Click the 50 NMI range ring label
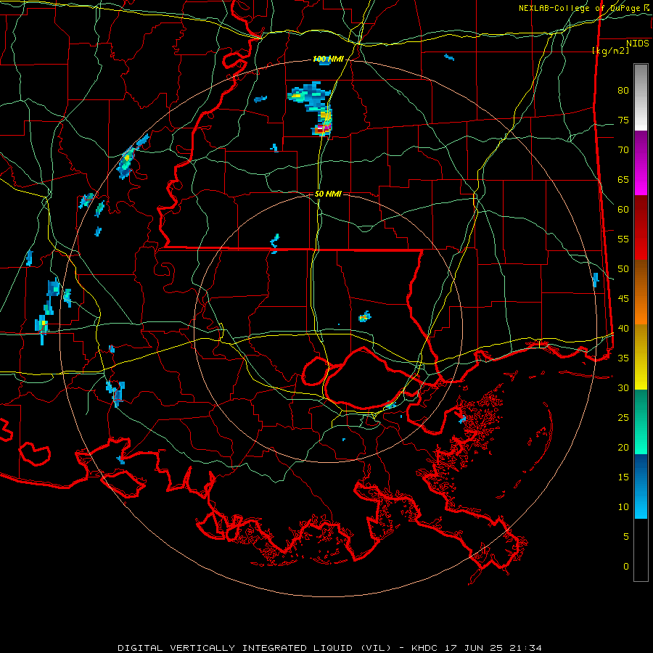The image size is (653, 653). [x=328, y=194]
